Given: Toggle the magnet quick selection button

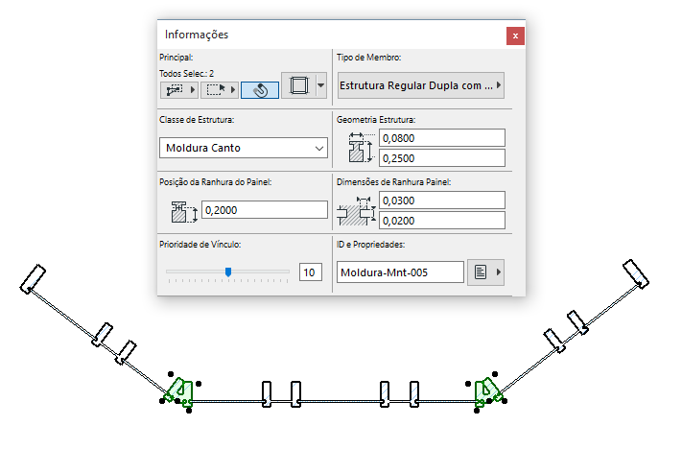Looking at the screenshot, I should 260,90.
